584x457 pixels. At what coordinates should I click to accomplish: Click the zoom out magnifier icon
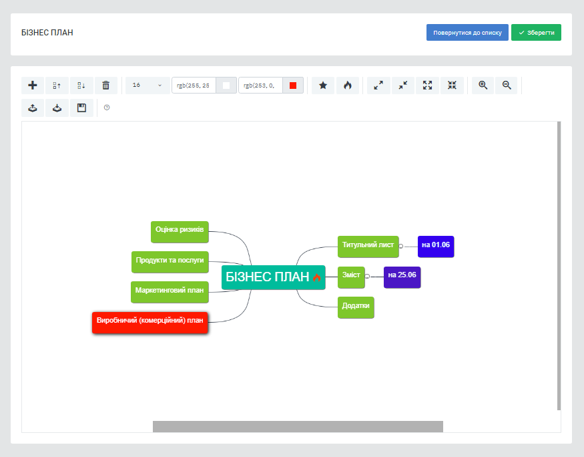(507, 86)
